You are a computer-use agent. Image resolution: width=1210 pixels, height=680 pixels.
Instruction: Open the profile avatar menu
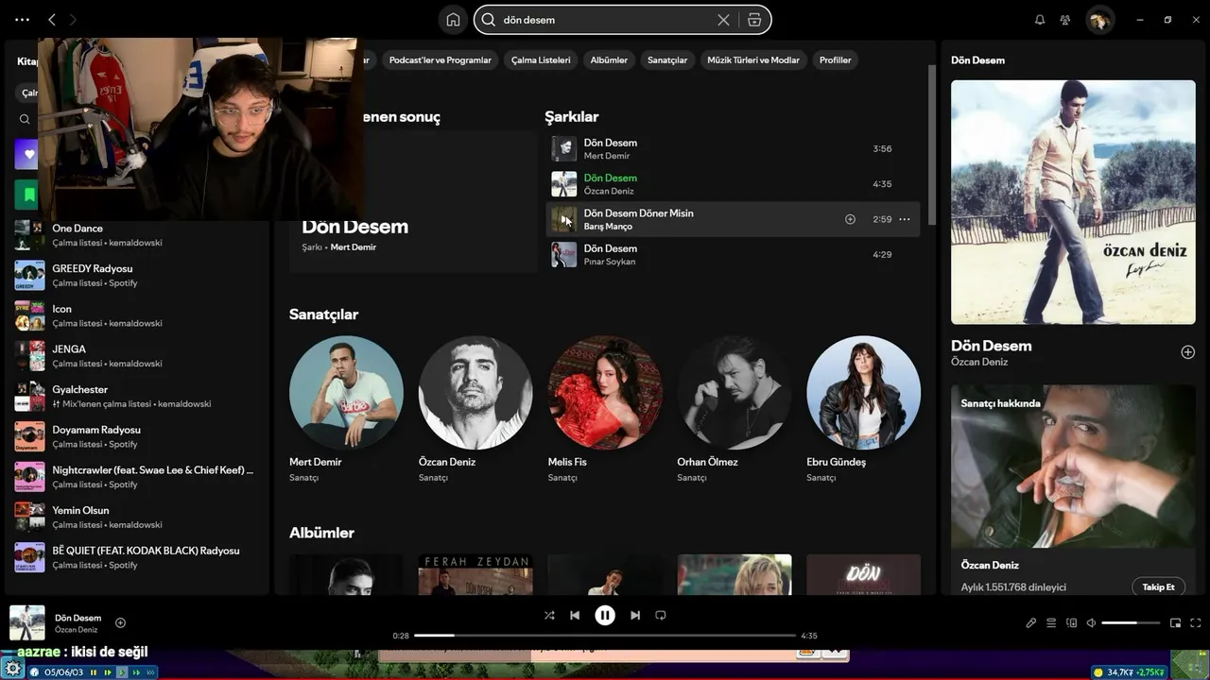click(1099, 20)
